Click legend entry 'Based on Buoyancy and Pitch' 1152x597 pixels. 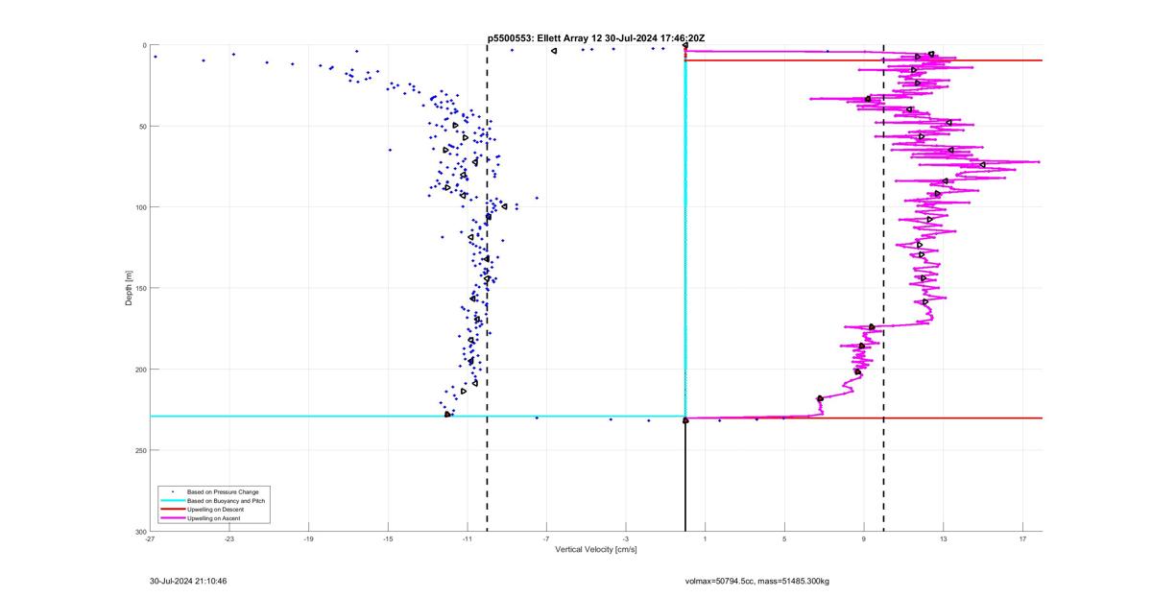pyautogui.click(x=227, y=500)
